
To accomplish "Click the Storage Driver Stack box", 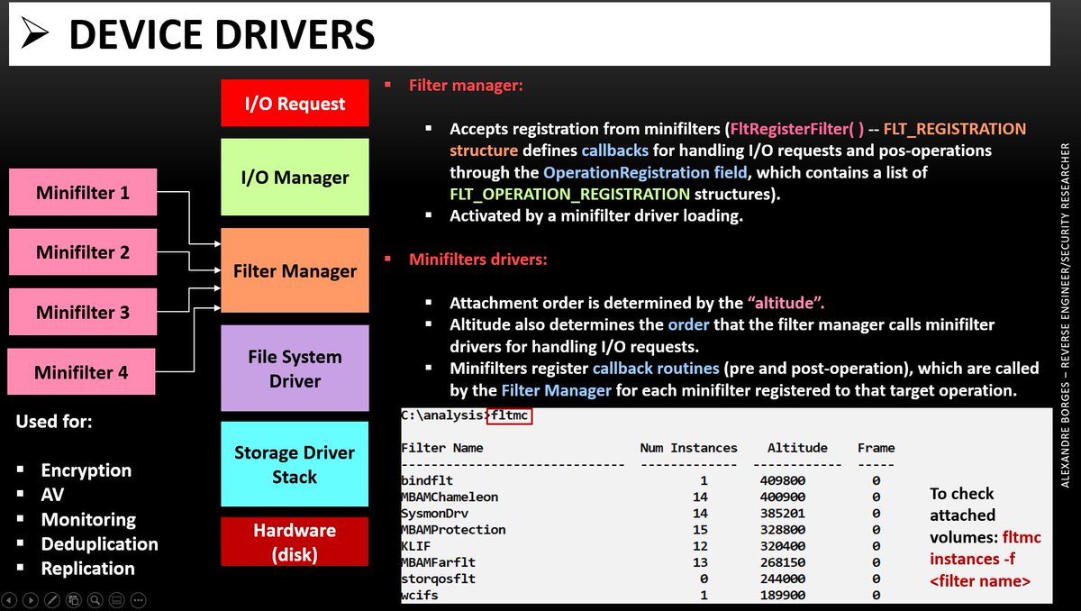I will tap(295, 464).
